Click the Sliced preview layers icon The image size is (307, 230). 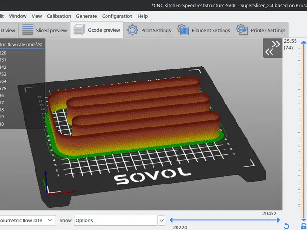point(27,30)
